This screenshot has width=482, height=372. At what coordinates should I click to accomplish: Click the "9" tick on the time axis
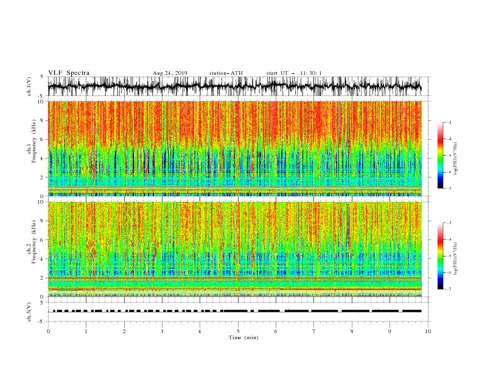pos(389,331)
